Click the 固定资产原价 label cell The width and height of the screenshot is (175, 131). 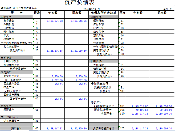11,76
